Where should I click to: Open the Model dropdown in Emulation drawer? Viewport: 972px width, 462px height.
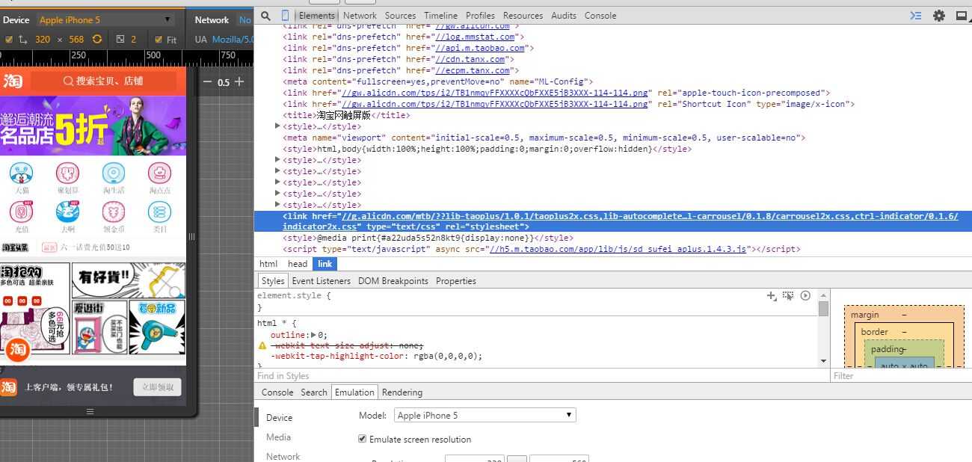[485, 415]
